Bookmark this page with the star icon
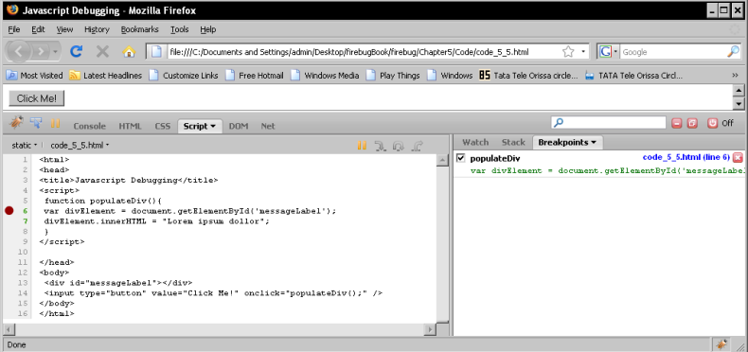 tap(568, 51)
